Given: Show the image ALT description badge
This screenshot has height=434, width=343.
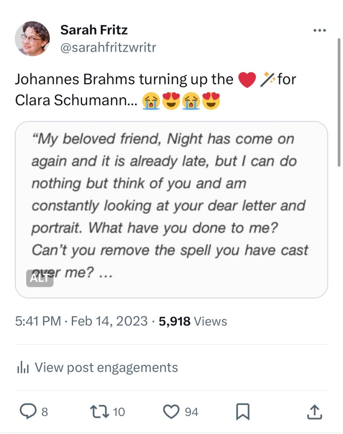Looking at the screenshot, I should click(x=40, y=278).
